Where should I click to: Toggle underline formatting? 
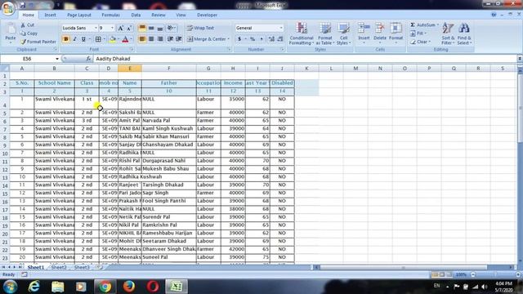[x=83, y=39]
